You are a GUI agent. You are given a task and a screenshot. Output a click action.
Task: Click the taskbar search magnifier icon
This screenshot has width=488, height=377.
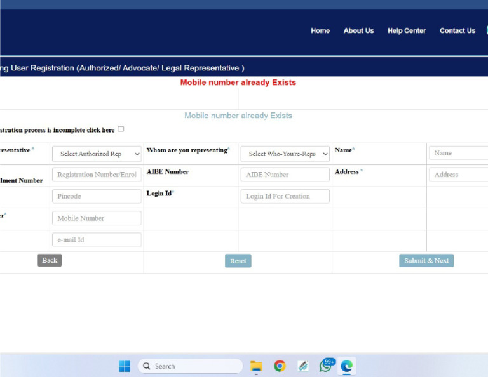pos(146,366)
